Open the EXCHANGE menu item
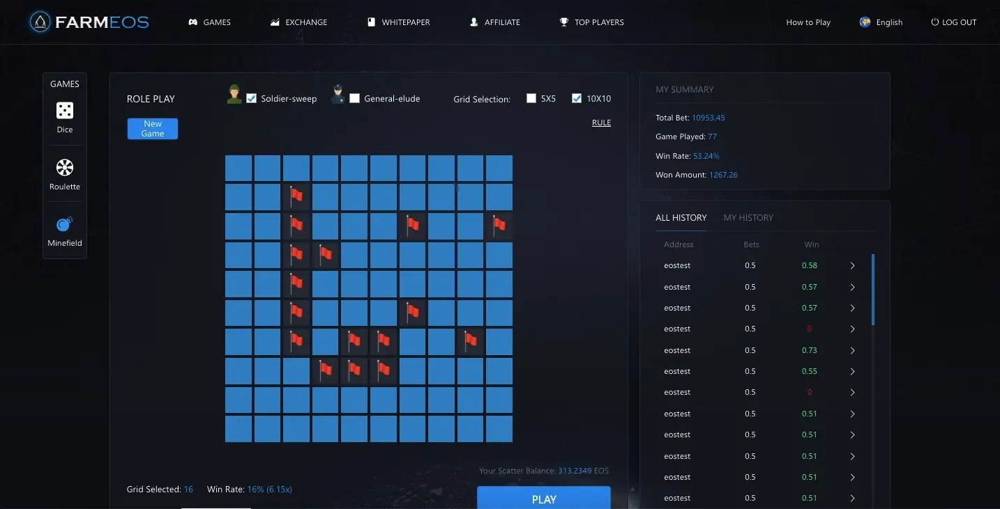Viewport: 1000px width, 509px height. 298,22
